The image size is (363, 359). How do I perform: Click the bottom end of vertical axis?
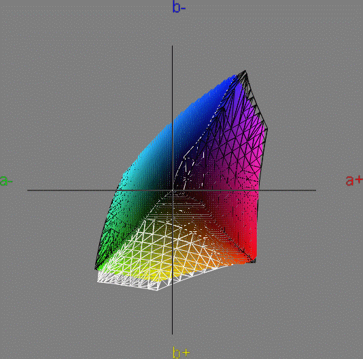172,335
